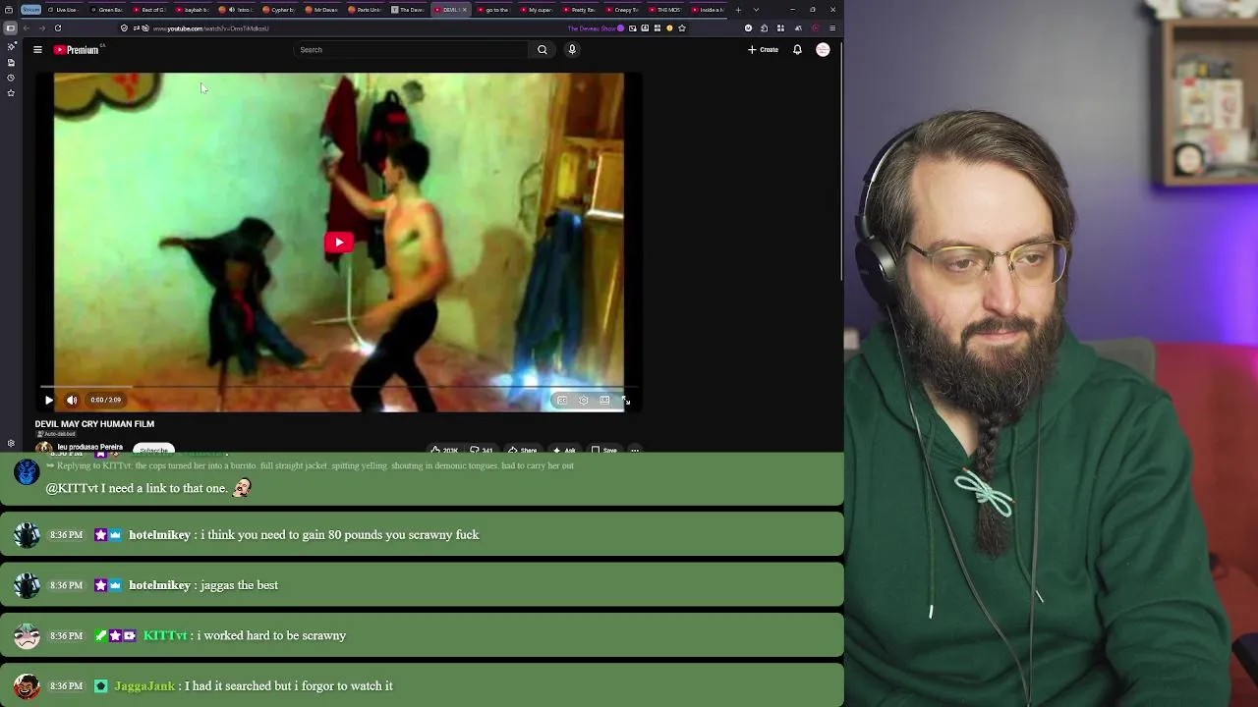Screen dimensions: 1258x707
Task: Go back in browser history
Action: point(27,28)
